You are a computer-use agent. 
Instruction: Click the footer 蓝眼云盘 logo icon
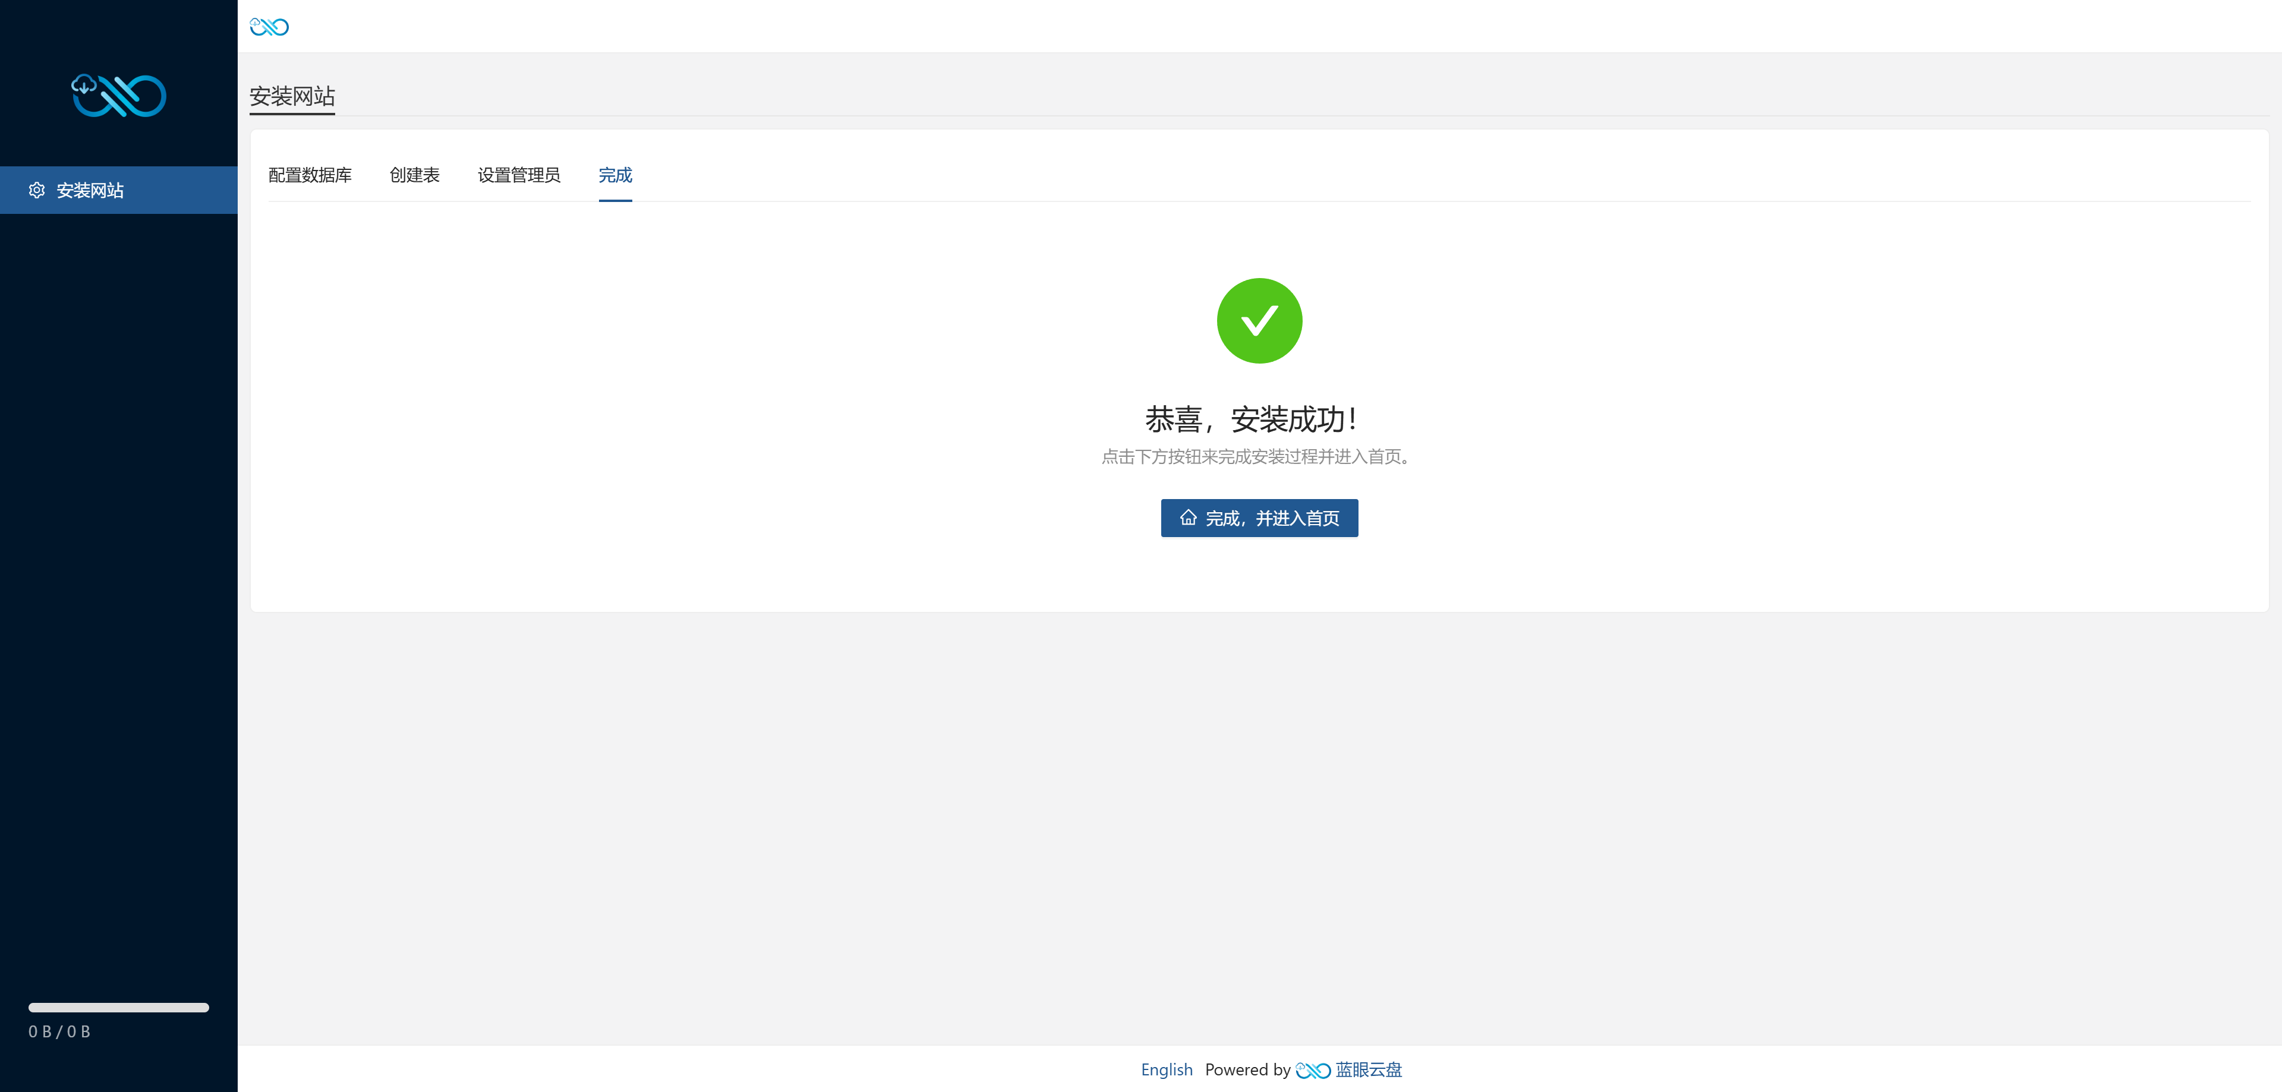tap(1312, 1070)
